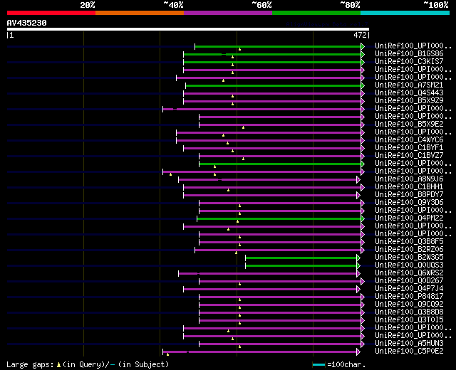The height and width of the screenshot is (370, 456).
Task: Select the UniRef100_C4WYC6 label
Action: point(409,140)
